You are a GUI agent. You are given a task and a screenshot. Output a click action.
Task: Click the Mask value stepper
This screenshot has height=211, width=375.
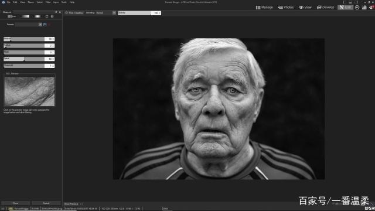pyautogui.click(x=53, y=52)
